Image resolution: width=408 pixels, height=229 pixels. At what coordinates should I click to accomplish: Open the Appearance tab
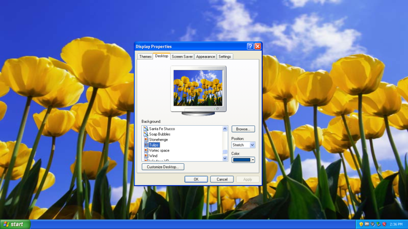205,56
